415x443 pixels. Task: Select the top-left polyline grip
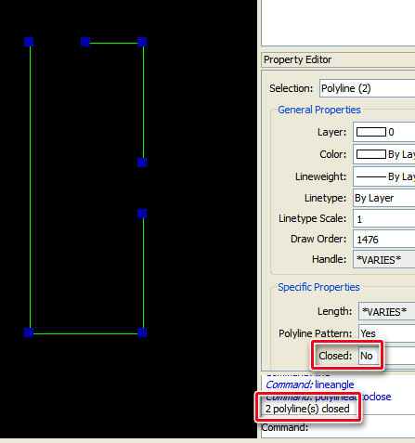coord(29,42)
